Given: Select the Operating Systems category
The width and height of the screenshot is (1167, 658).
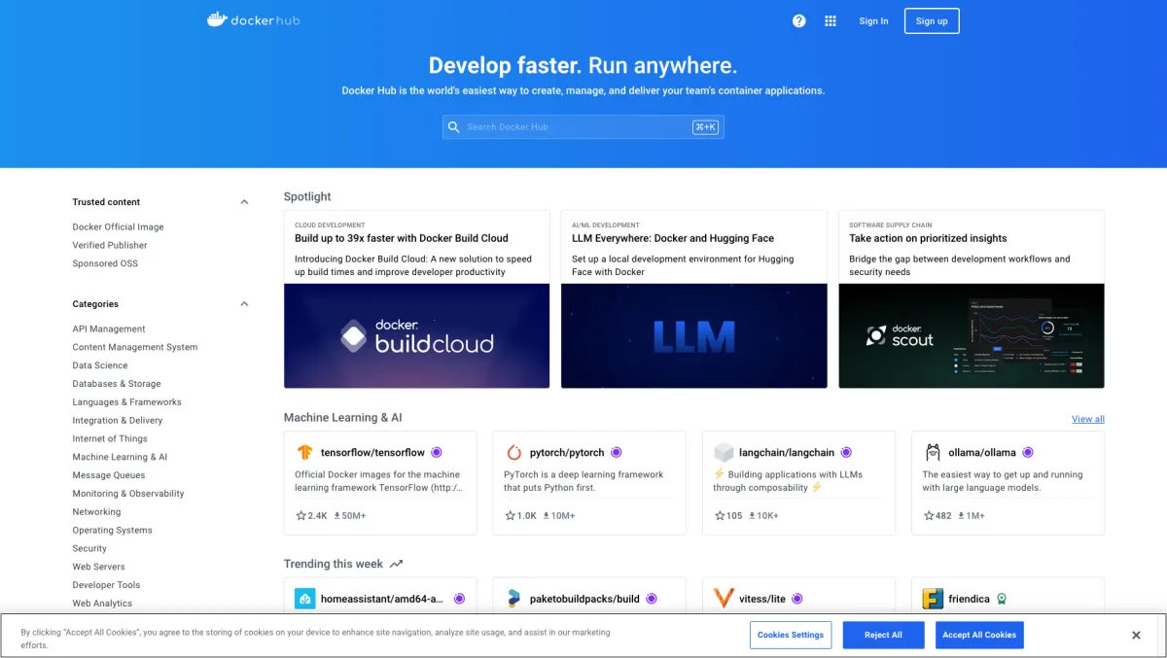Looking at the screenshot, I should [x=112, y=531].
